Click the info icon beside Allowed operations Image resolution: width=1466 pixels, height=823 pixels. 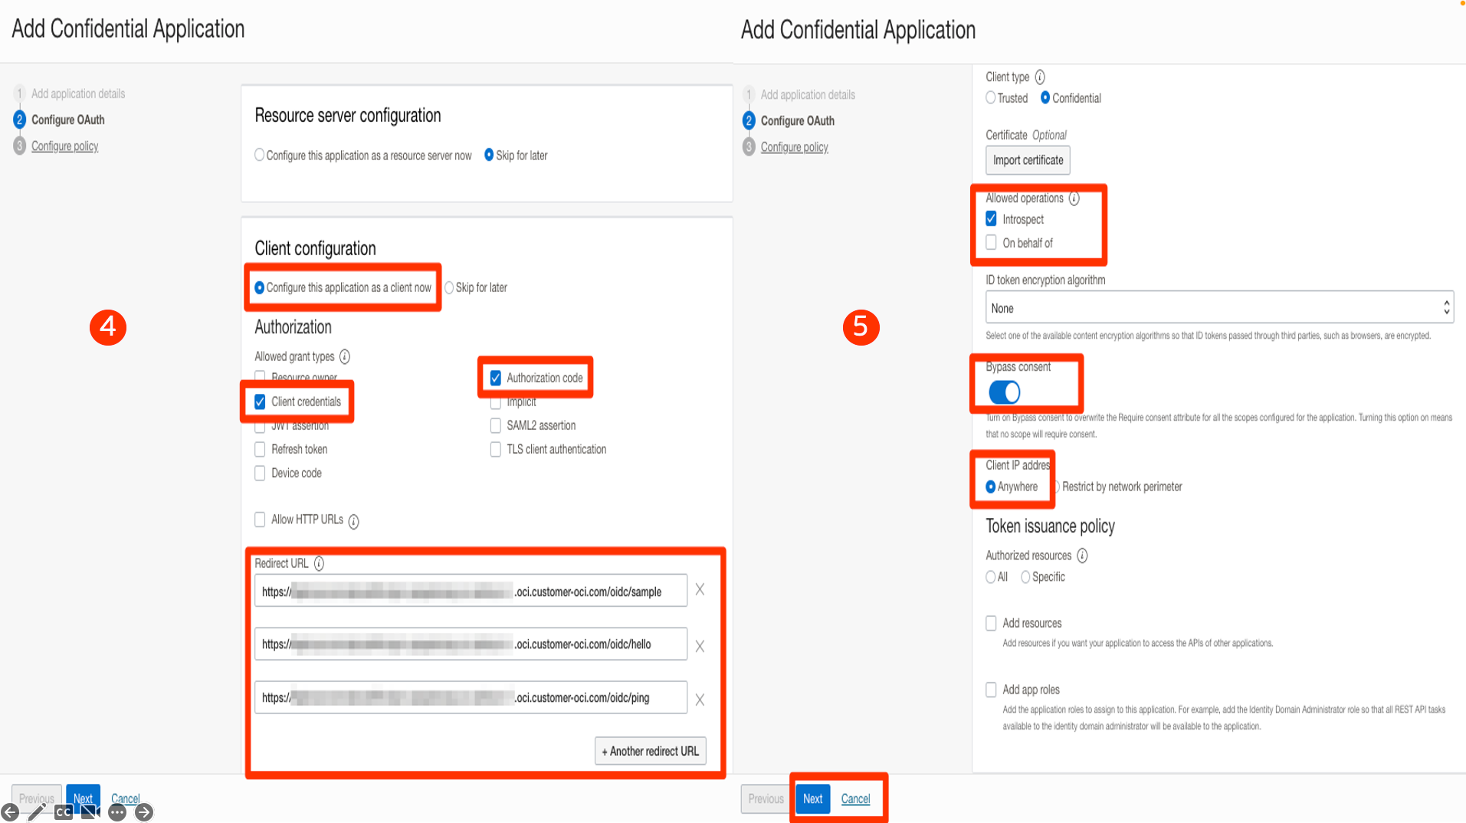click(1074, 198)
